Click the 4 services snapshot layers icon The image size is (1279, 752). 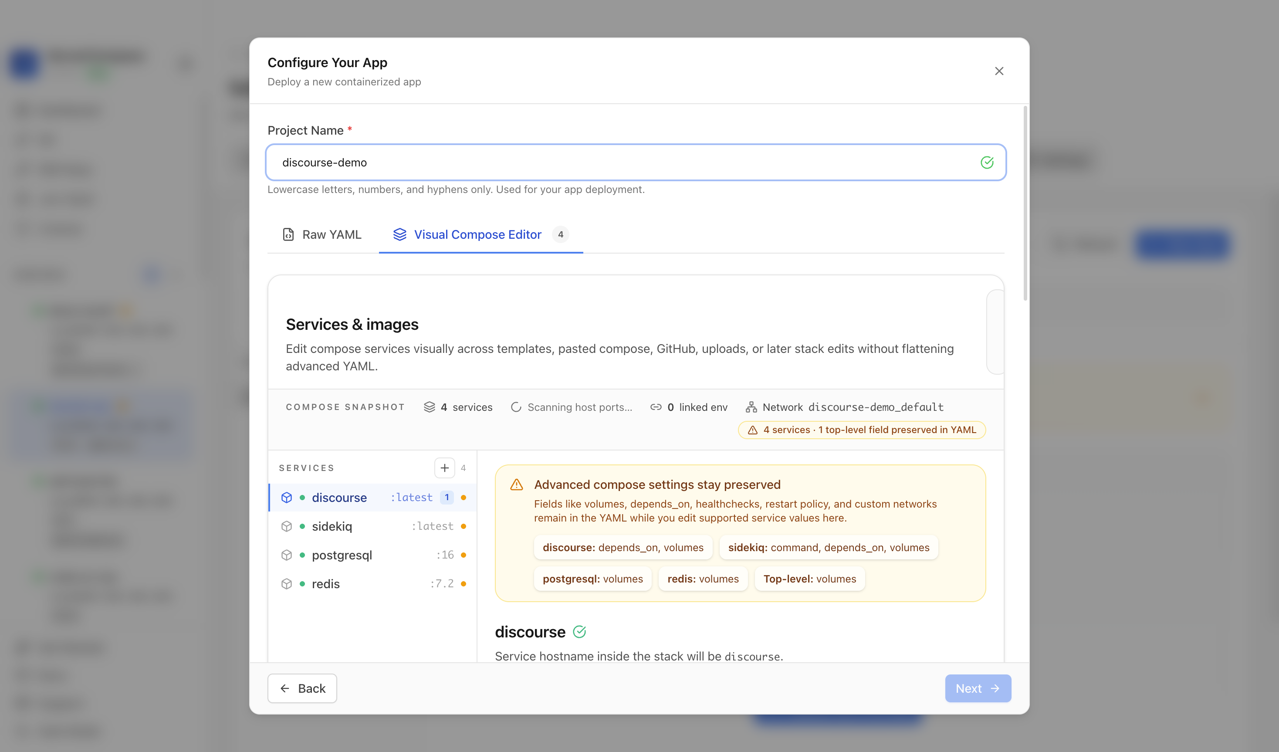pyautogui.click(x=429, y=407)
